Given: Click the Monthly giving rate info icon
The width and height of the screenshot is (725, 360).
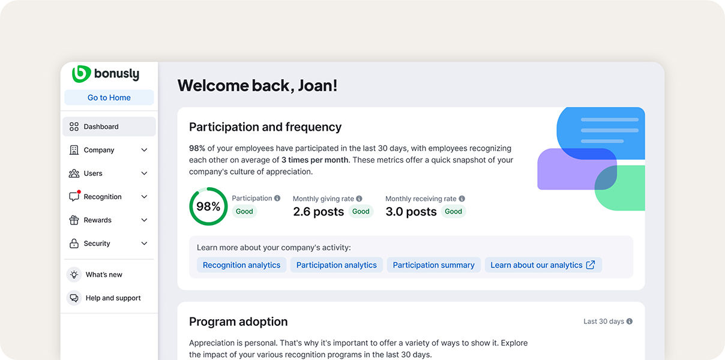Looking at the screenshot, I should point(359,199).
